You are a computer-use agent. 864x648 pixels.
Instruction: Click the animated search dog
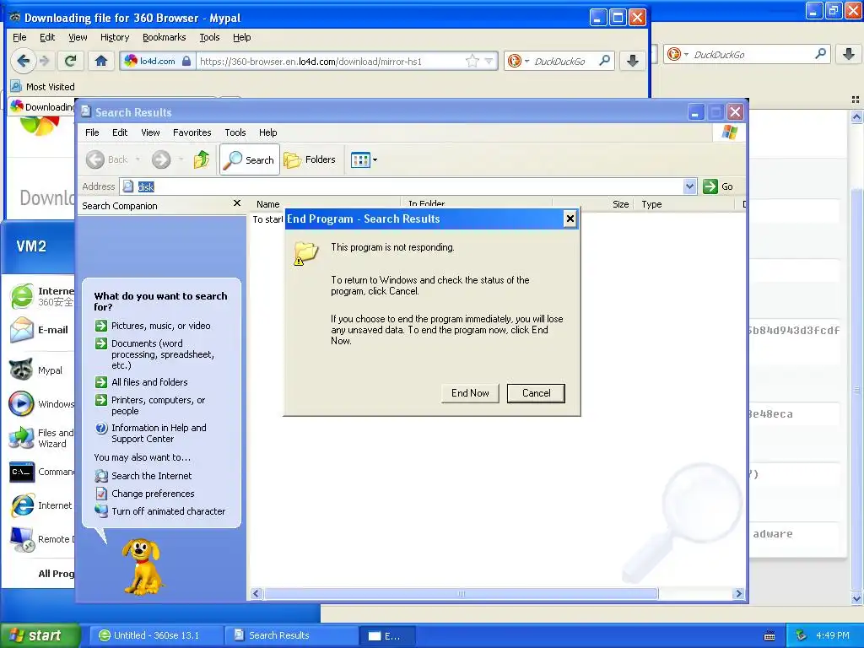point(143,566)
